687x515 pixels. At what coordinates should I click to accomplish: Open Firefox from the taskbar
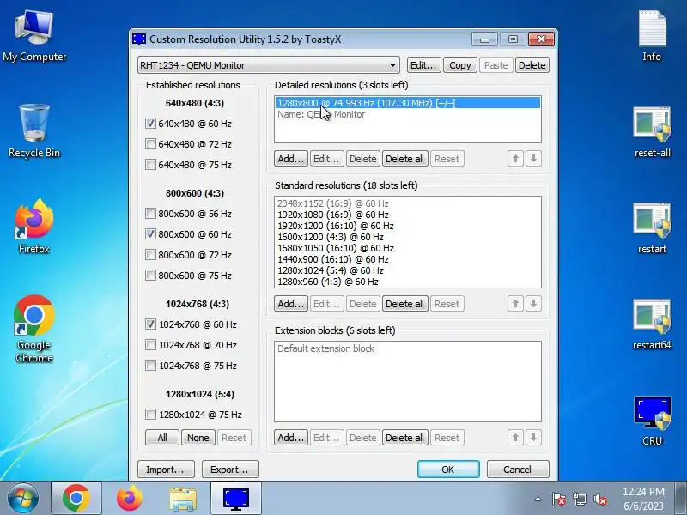[x=130, y=498]
